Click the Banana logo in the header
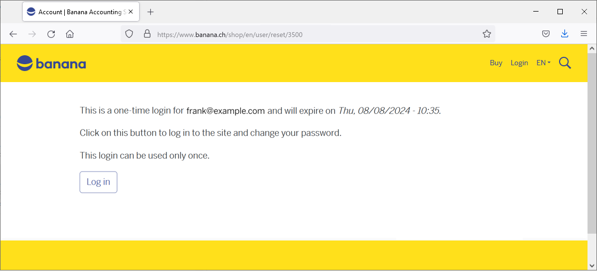This screenshot has width=597, height=271. pos(51,64)
